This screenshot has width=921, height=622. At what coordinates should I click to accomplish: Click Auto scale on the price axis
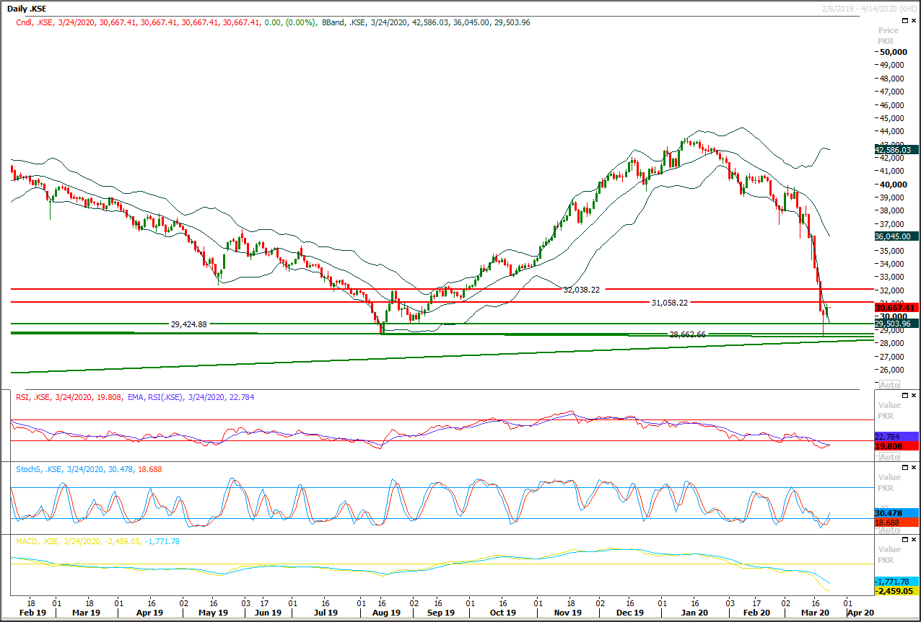889,384
